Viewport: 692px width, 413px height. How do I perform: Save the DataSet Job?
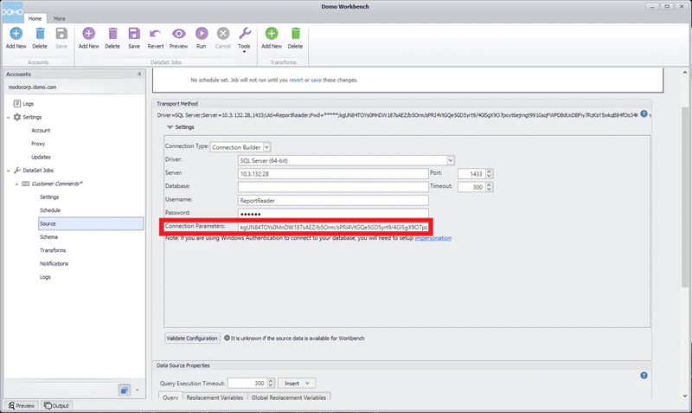point(134,37)
